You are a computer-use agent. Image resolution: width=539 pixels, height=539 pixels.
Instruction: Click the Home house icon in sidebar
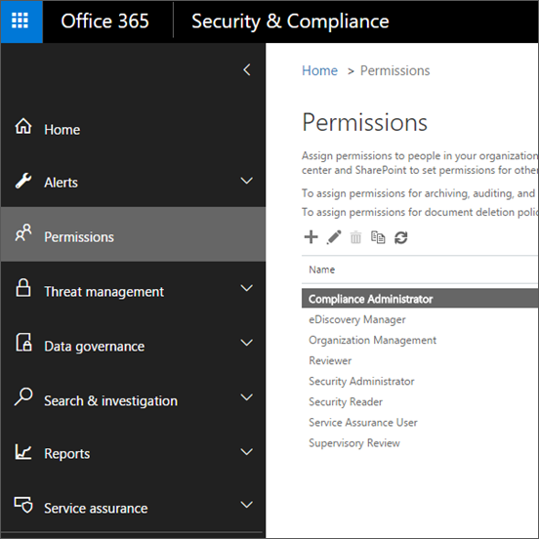click(23, 126)
